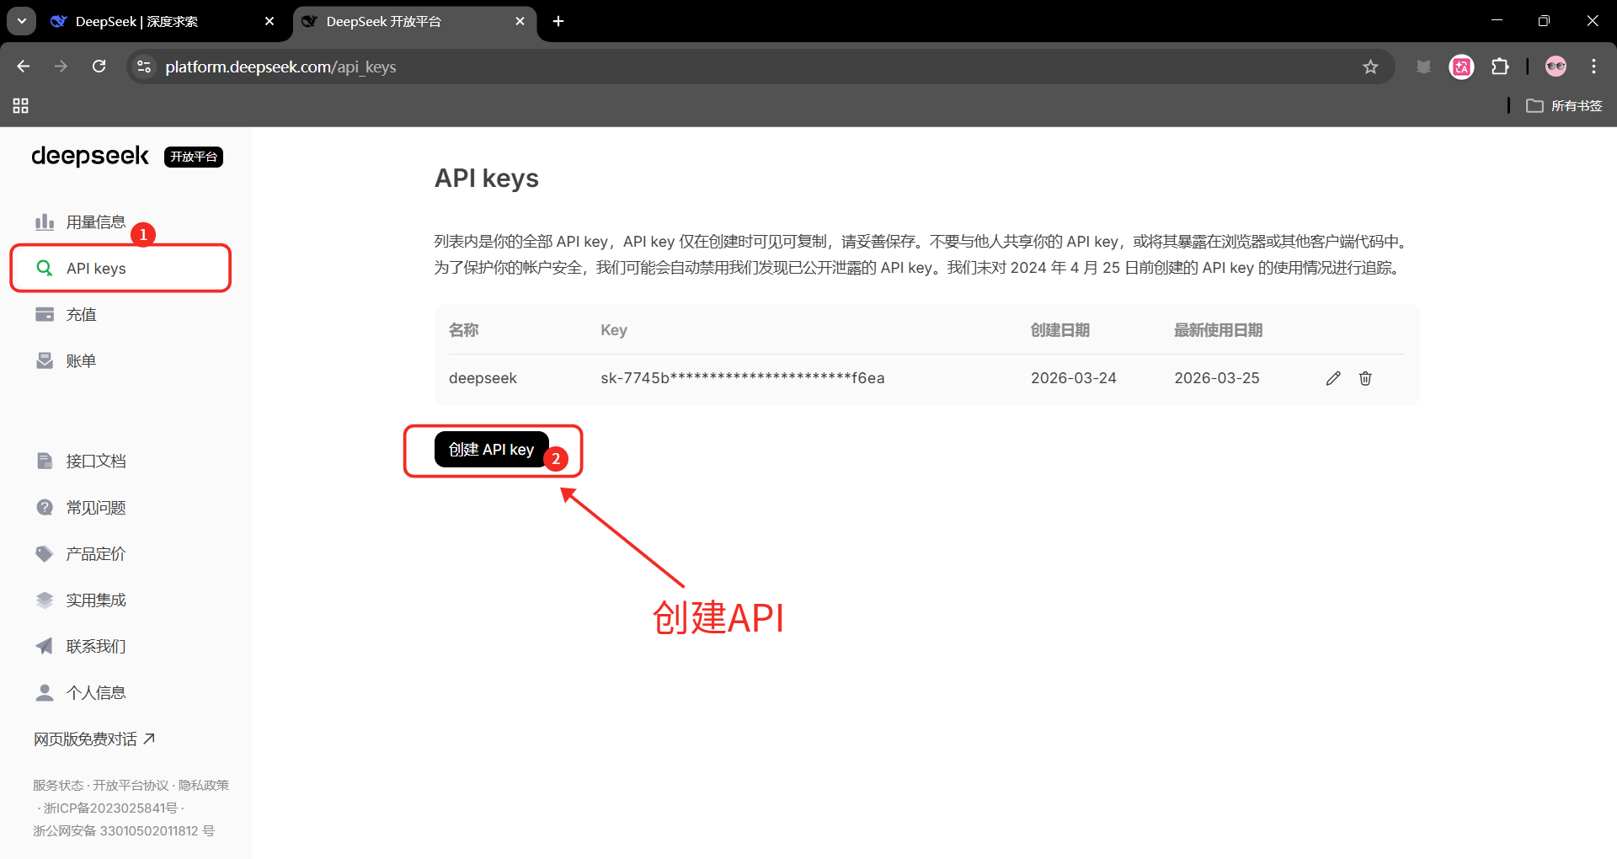Screen dimensions: 1617x859
Task: Reload the current page
Action: pyautogui.click(x=99, y=67)
